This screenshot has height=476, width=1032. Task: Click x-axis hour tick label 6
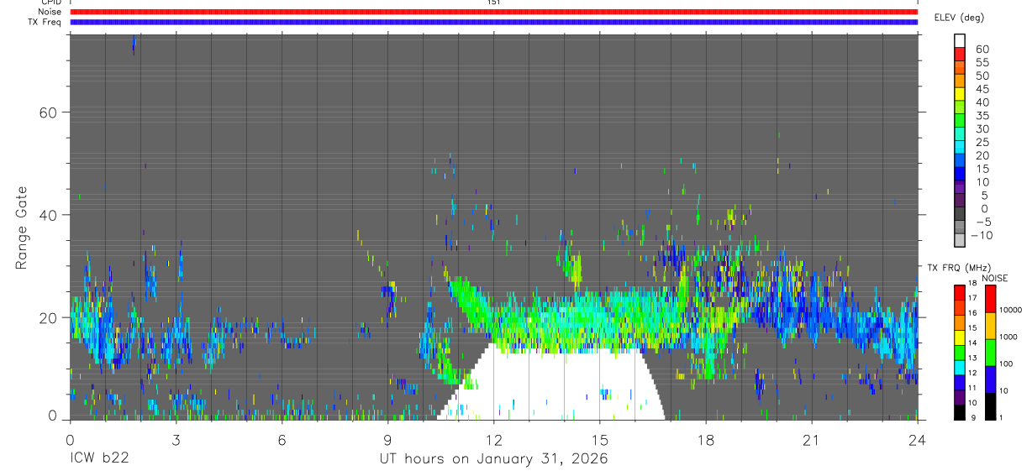pos(282,439)
